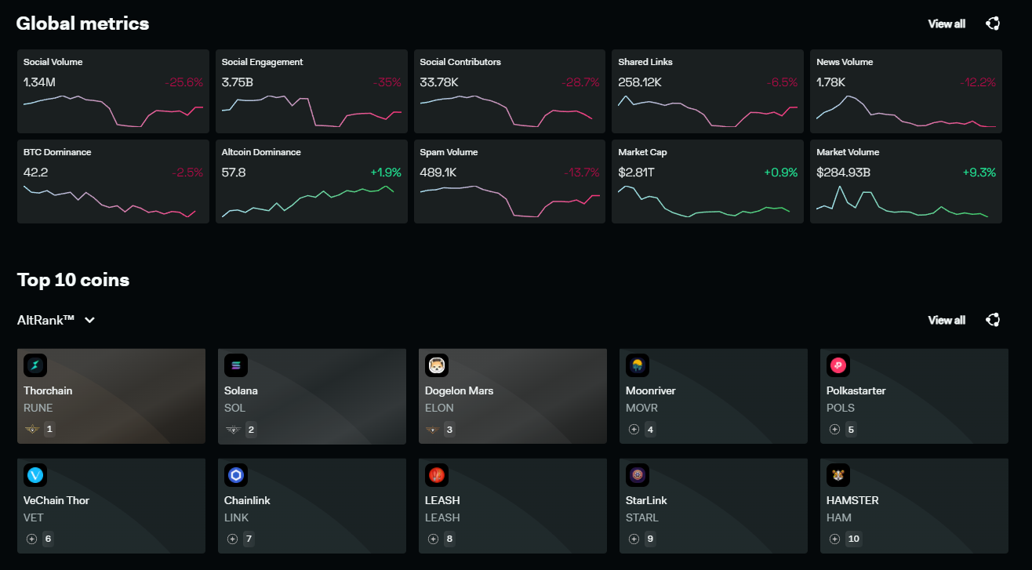Click the rank 1 badge icon on Thorchain
The image size is (1032, 570).
pos(32,430)
